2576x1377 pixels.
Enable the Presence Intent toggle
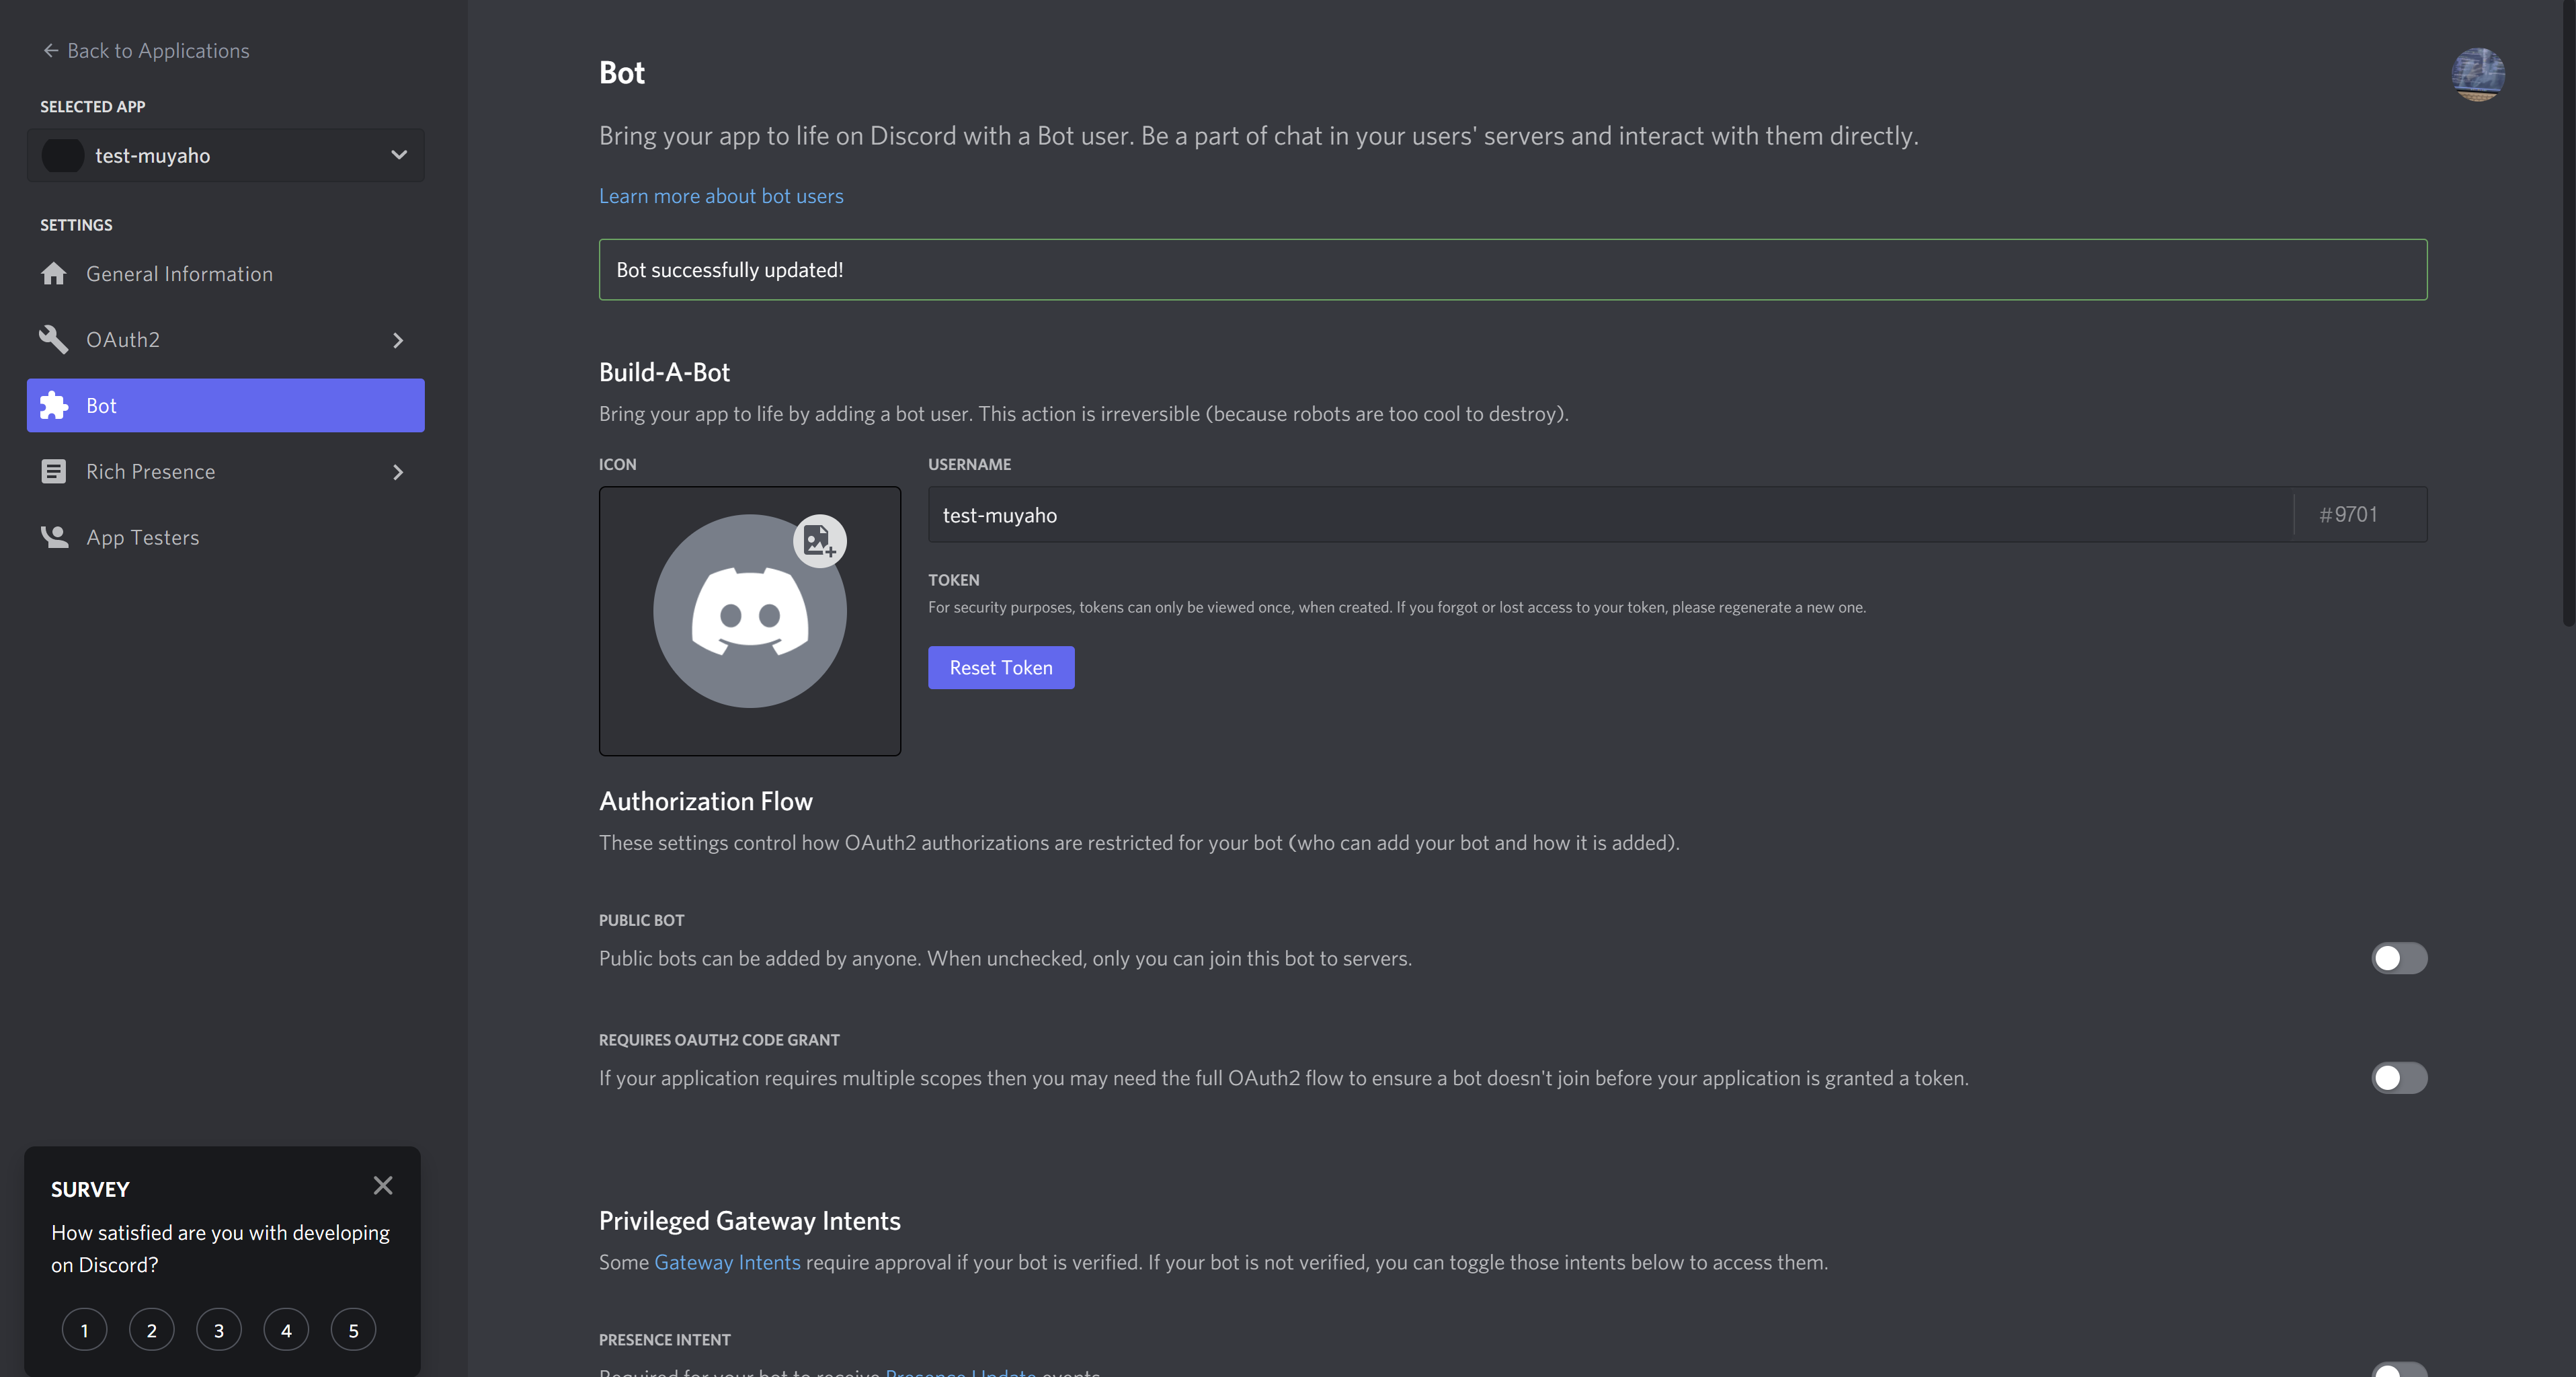pos(2399,1370)
